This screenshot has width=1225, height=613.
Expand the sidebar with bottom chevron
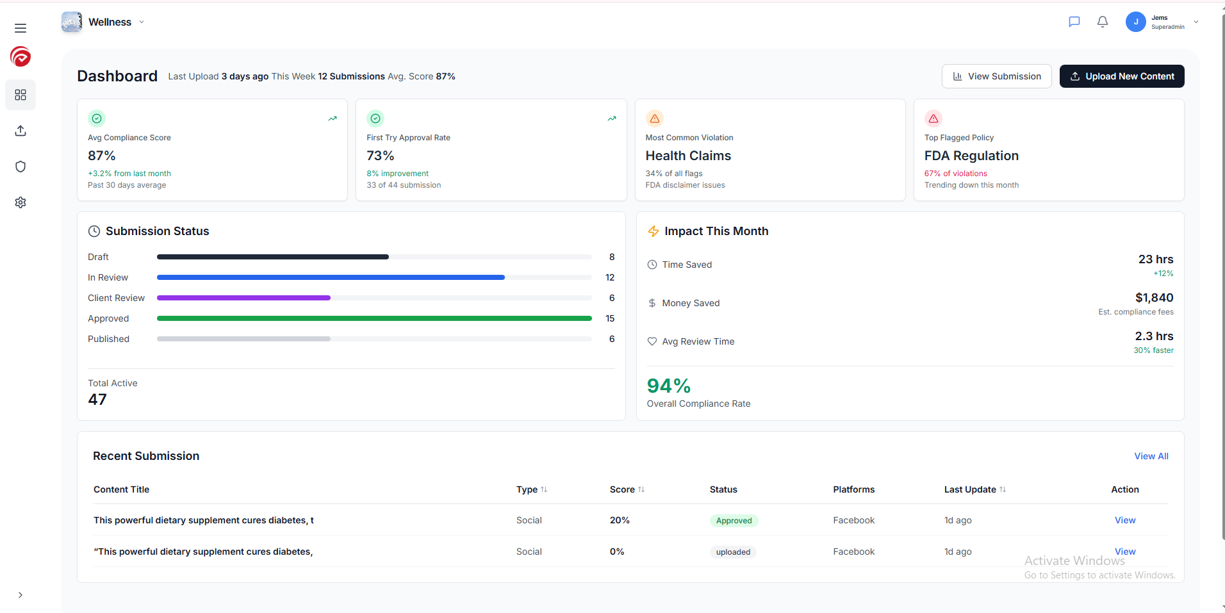(x=21, y=595)
